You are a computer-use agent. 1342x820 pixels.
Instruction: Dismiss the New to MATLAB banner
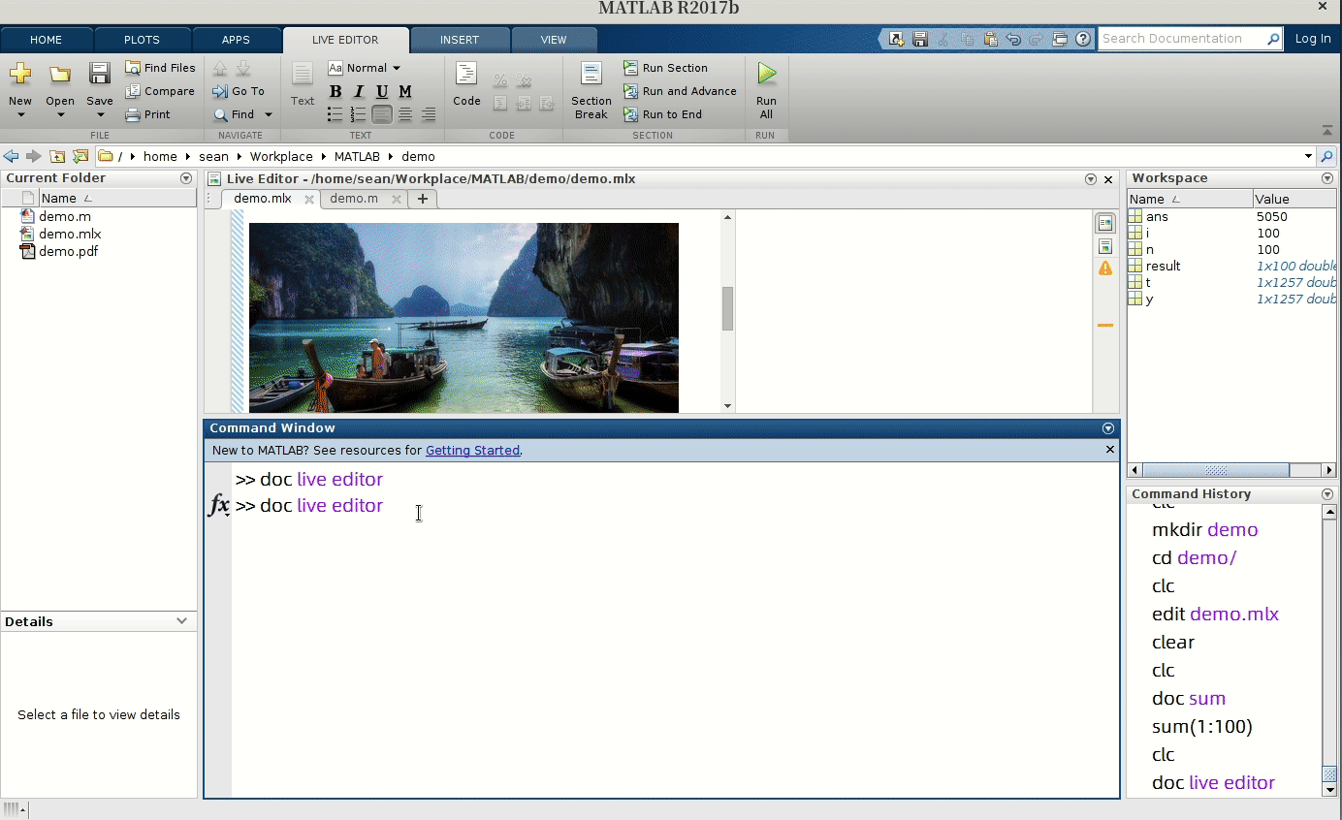[x=1110, y=450]
